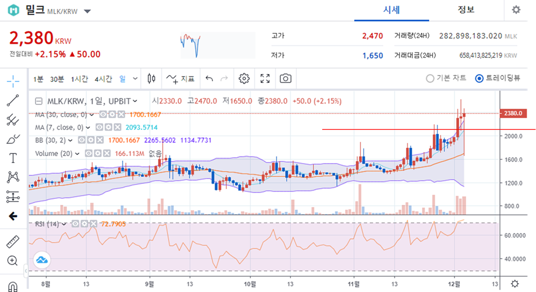Expand the MLK/KRW, 1일, UPBIT legend dropdown

click(x=135, y=101)
